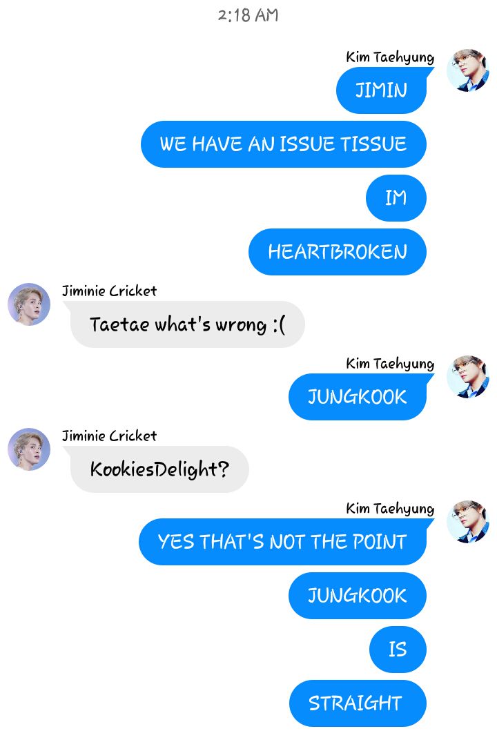Tap Jiminie Cricket's avatar by "Taetae what's wrong"
Screen dimensions: 497x731
29,304
